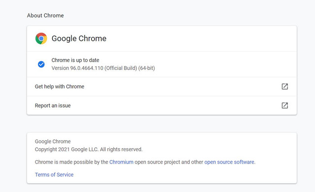Screen dimensions: 315x192
Task: Open Report an issue row
Action: [x=162, y=106]
